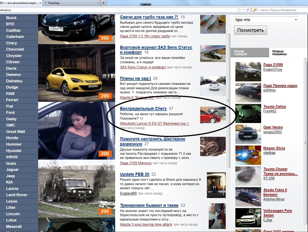Select Chery in the brand list

(x=12, y=43)
